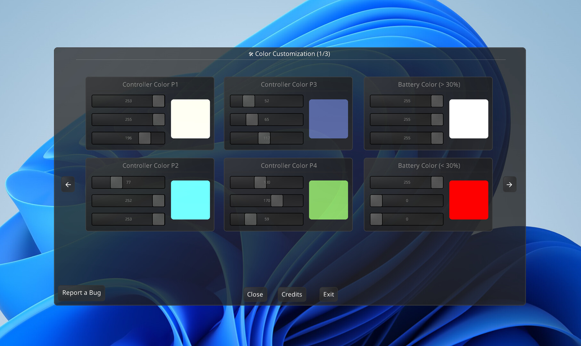The height and width of the screenshot is (346, 581).
Task: Click Report a Bug
Action: 81,292
